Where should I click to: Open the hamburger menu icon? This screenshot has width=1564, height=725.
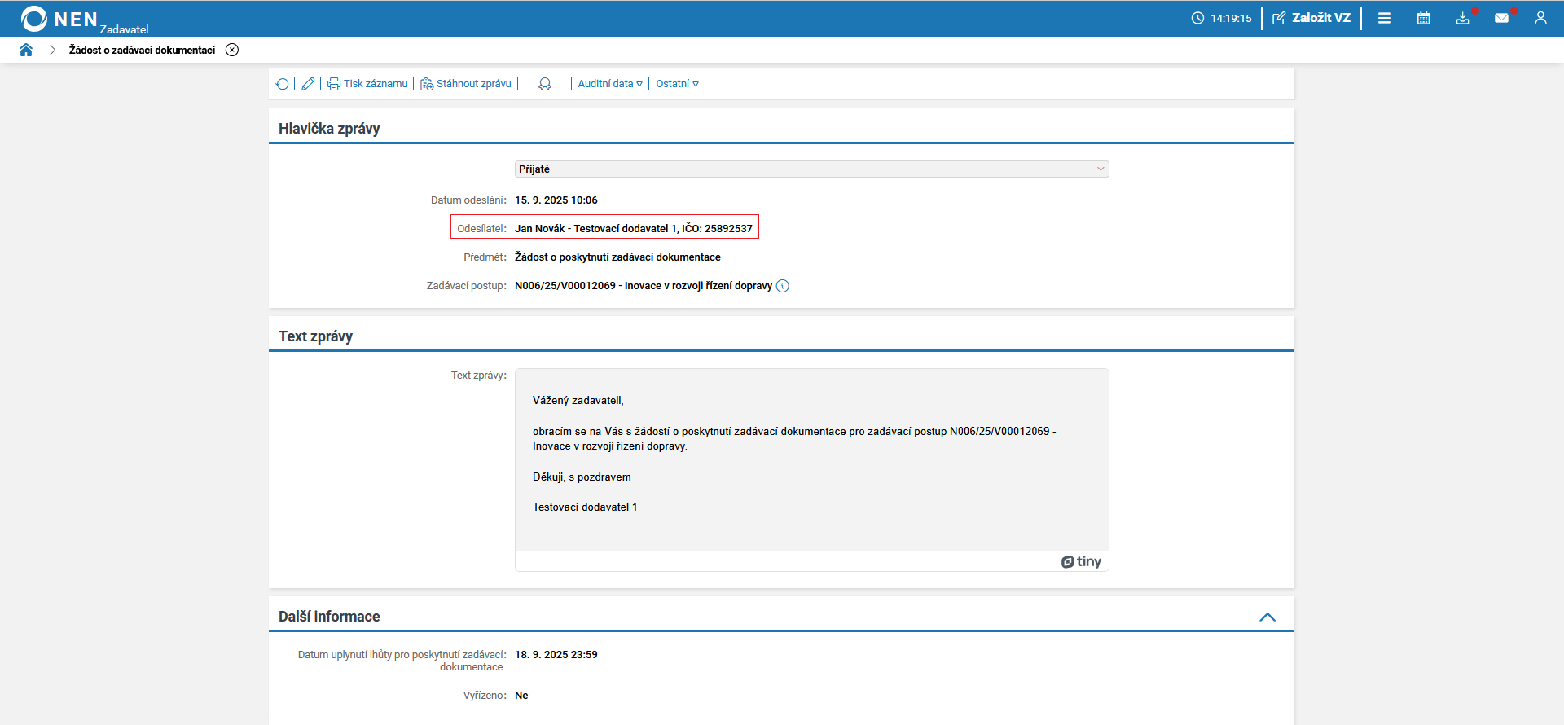[x=1385, y=18]
